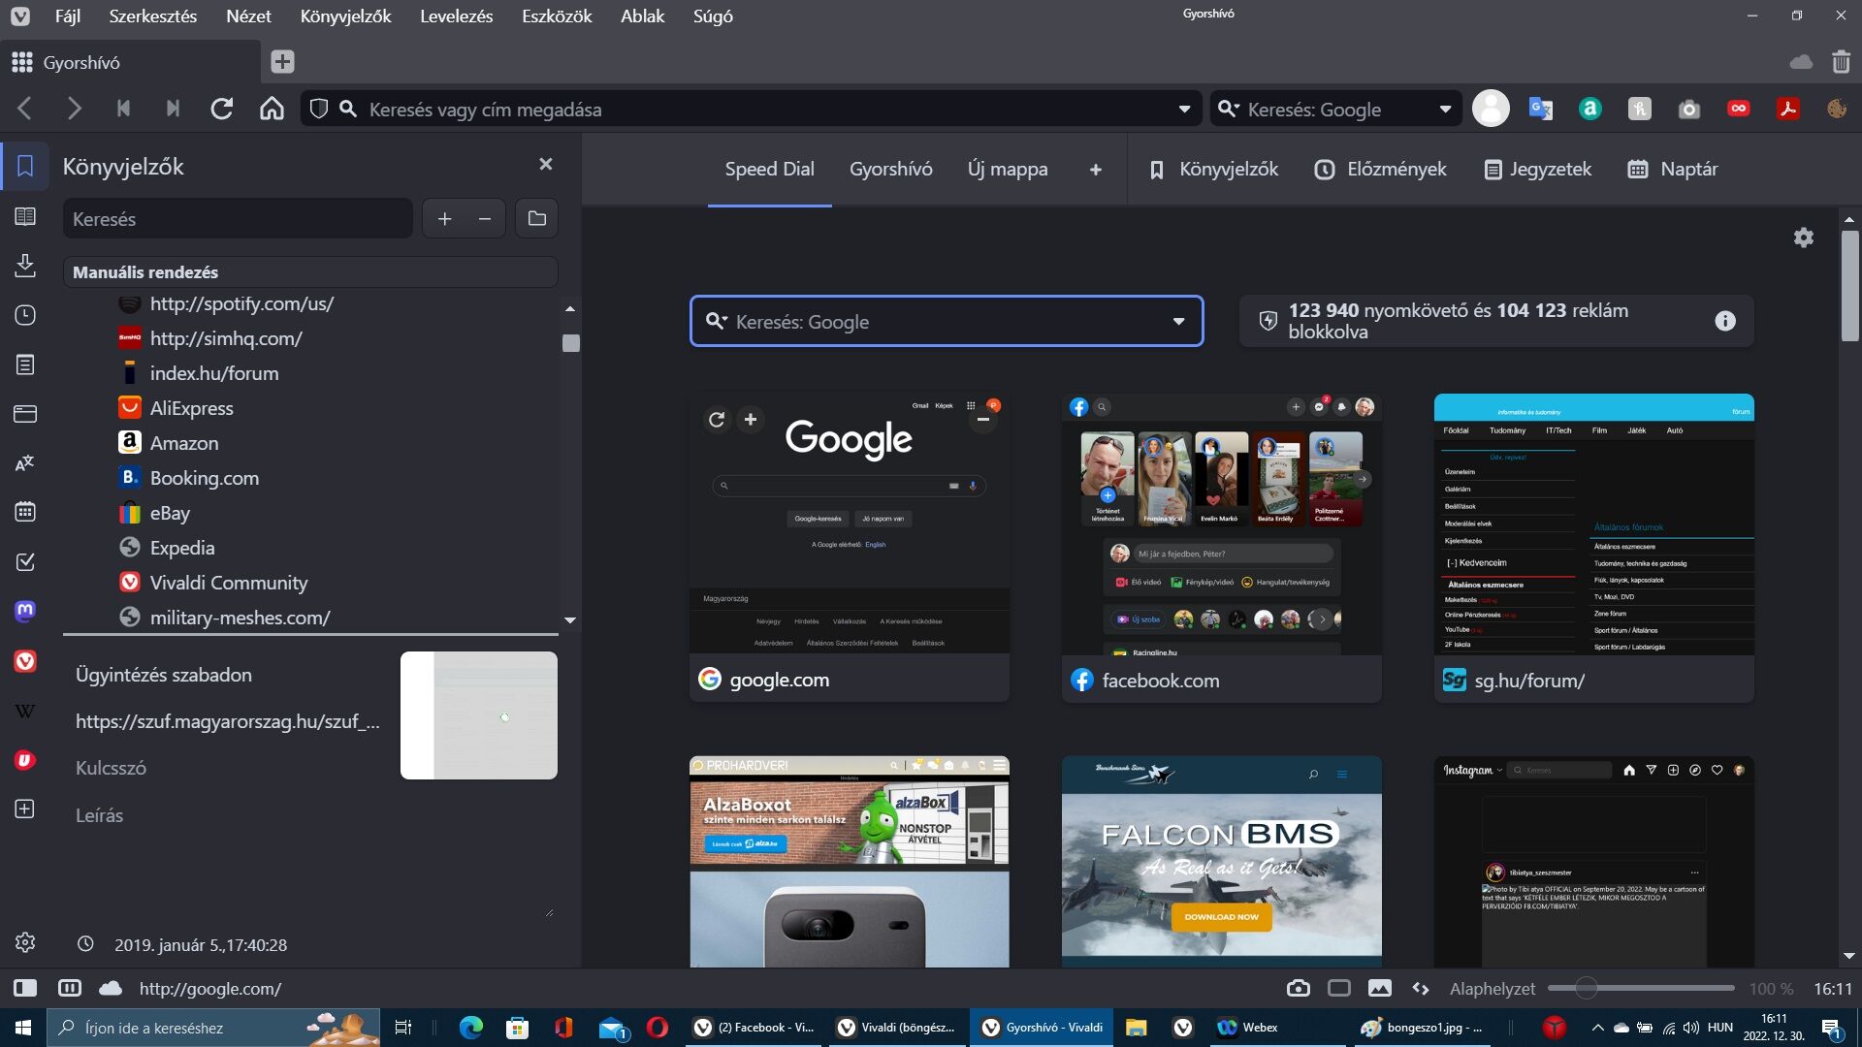
Task: Open the closed tabs trash bin
Action: click(x=1841, y=62)
